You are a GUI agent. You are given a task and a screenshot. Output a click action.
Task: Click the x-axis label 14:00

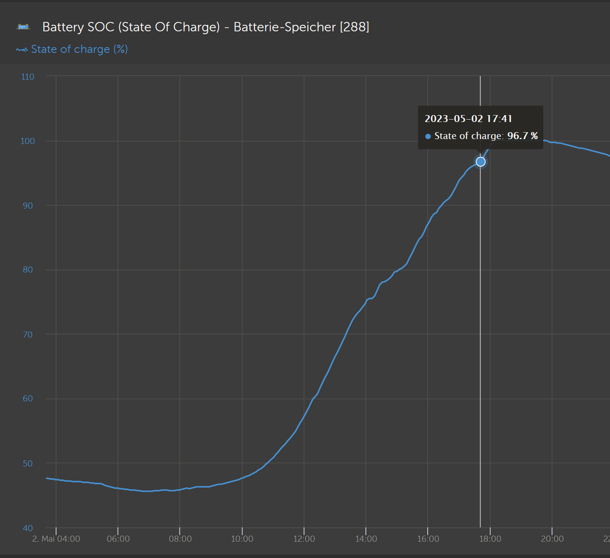[366, 539]
